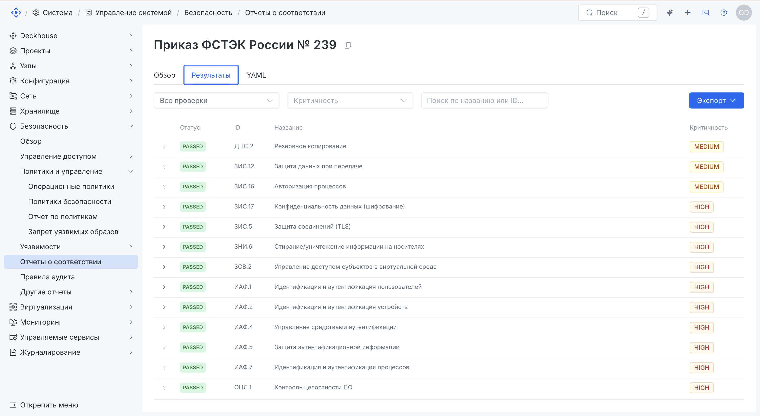
Task: Select the Результаты tab
Action: pyautogui.click(x=211, y=75)
